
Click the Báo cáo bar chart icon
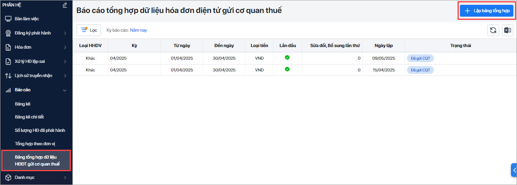pyautogui.click(x=8, y=90)
